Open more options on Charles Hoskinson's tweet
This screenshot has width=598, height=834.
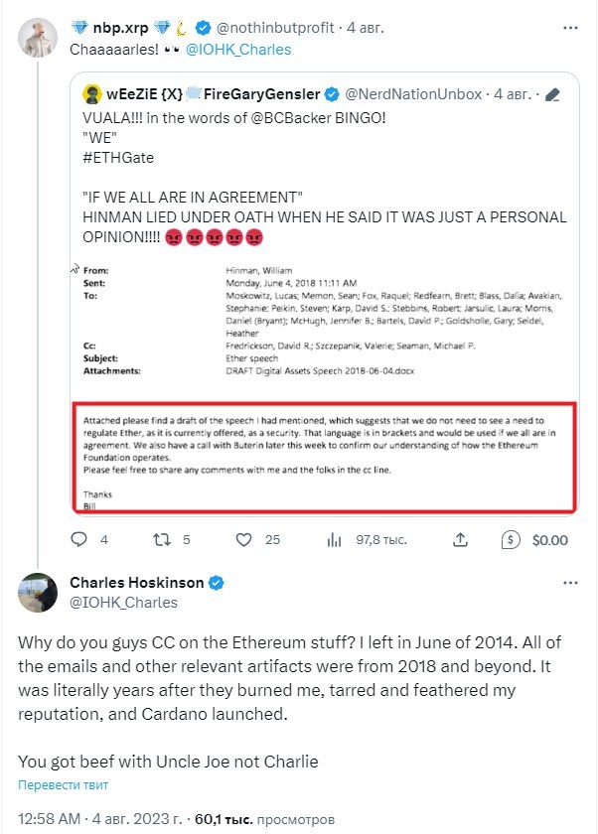coord(570,583)
